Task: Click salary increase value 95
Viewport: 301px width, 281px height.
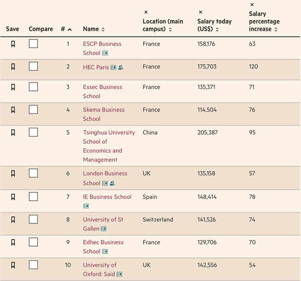Action: click(252, 132)
